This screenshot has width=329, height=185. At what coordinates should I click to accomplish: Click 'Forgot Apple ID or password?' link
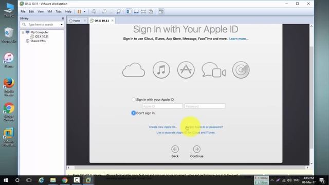click(204, 127)
